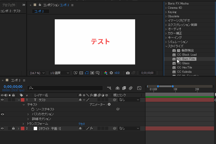Open the graph editor icon

tap(139, 88)
